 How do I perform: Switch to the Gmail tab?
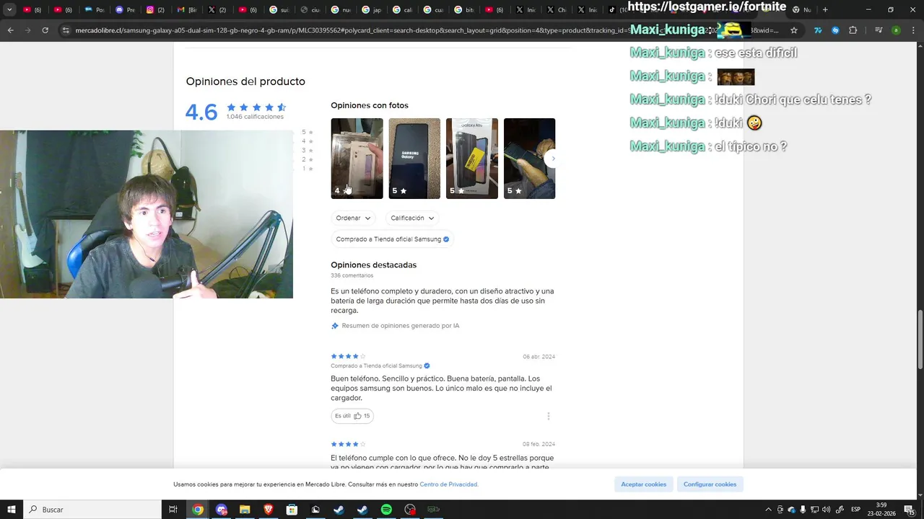pos(186,9)
